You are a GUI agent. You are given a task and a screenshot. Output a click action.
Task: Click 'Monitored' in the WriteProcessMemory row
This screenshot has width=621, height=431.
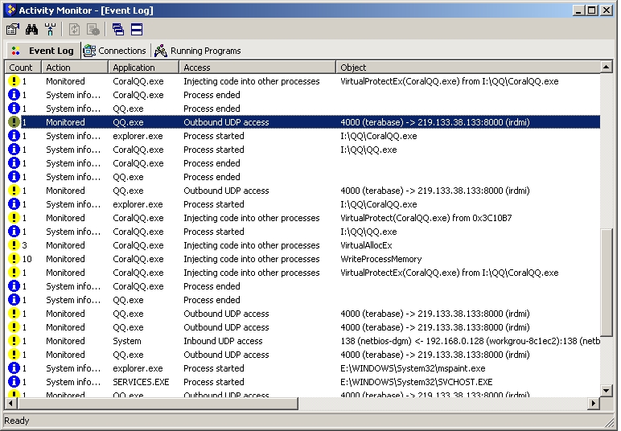pos(65,259)
